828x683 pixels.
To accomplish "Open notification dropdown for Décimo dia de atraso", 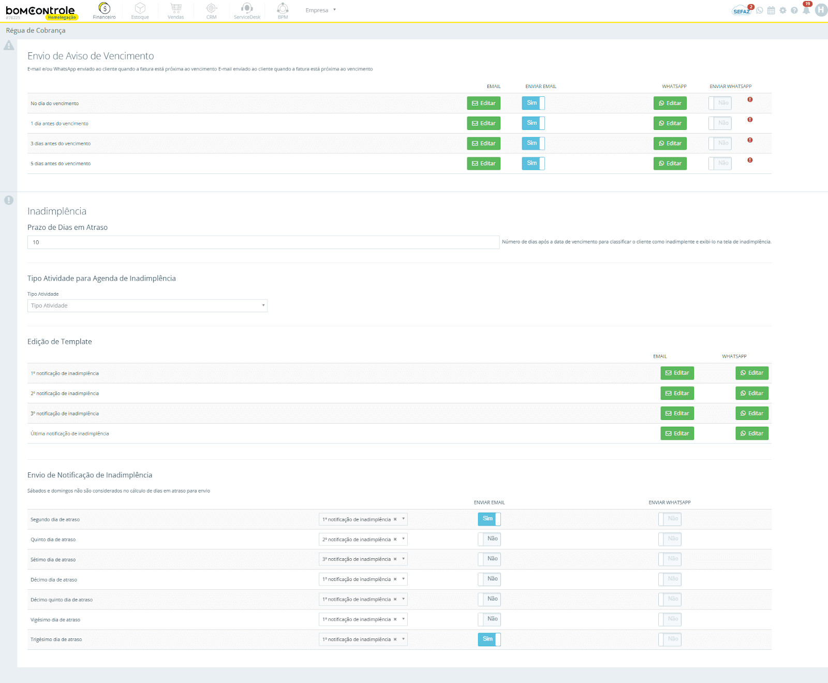I will tap(363, 579).
